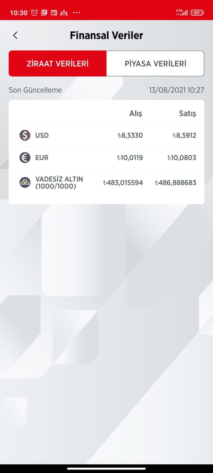
Task: Tap the battery indicator in status bar
Action: (197, 13)
